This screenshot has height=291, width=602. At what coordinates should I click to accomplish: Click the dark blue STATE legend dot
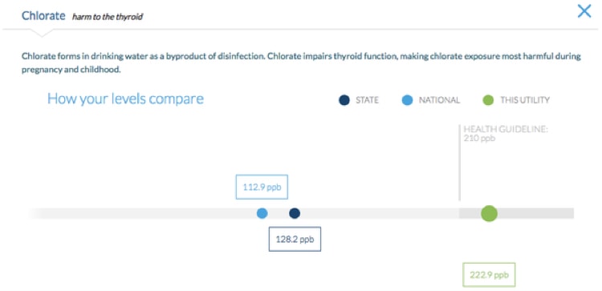(x=344, y=100)
